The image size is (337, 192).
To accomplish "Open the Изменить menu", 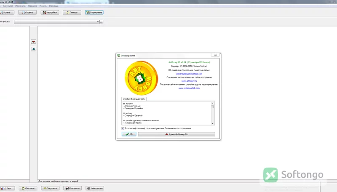I will click(x=20, y=6).
